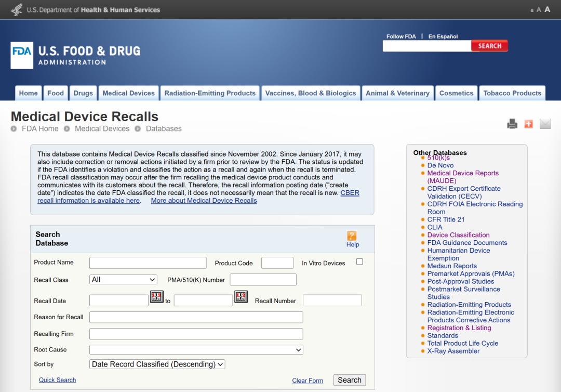Open Medical Device Reports (MAUDE) link

(x=463, y=177)
